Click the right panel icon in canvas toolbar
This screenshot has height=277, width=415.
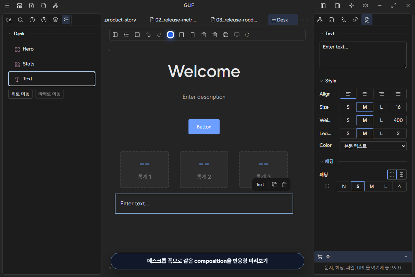(137, 35)
